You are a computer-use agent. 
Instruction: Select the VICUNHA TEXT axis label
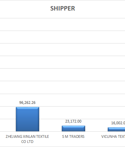[x=113, y=136]
